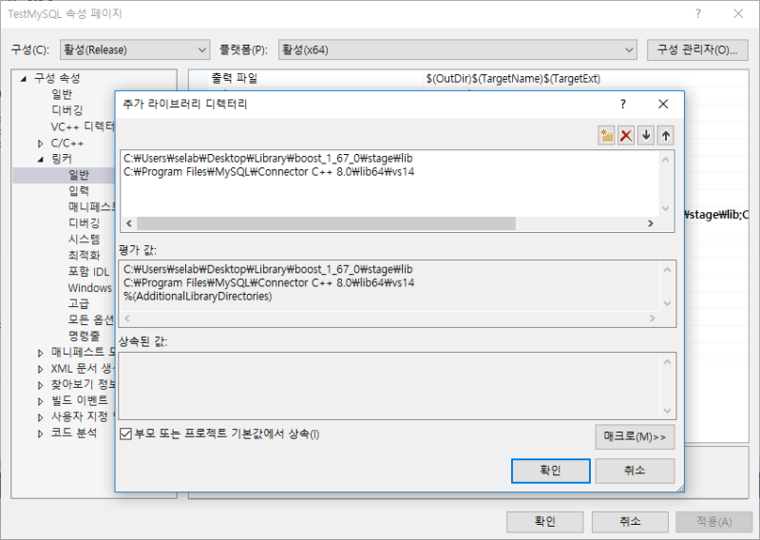Viewport: 760px width, 540px height.
Task: Select VC++ 디렉터리 tree item
Action: [x=83, y=126]
